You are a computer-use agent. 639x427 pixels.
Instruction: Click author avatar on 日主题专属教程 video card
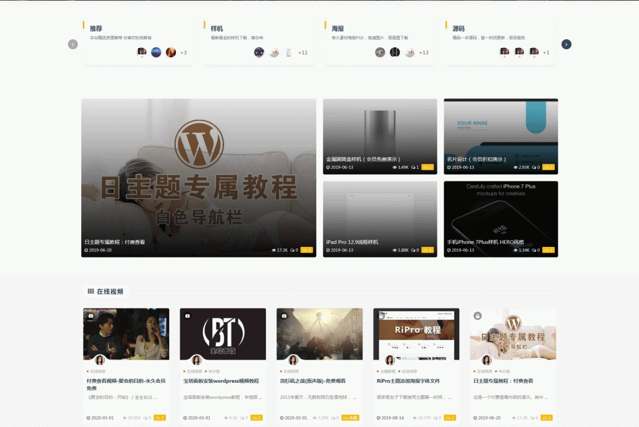pyautogui.click(x=487, y=360)
